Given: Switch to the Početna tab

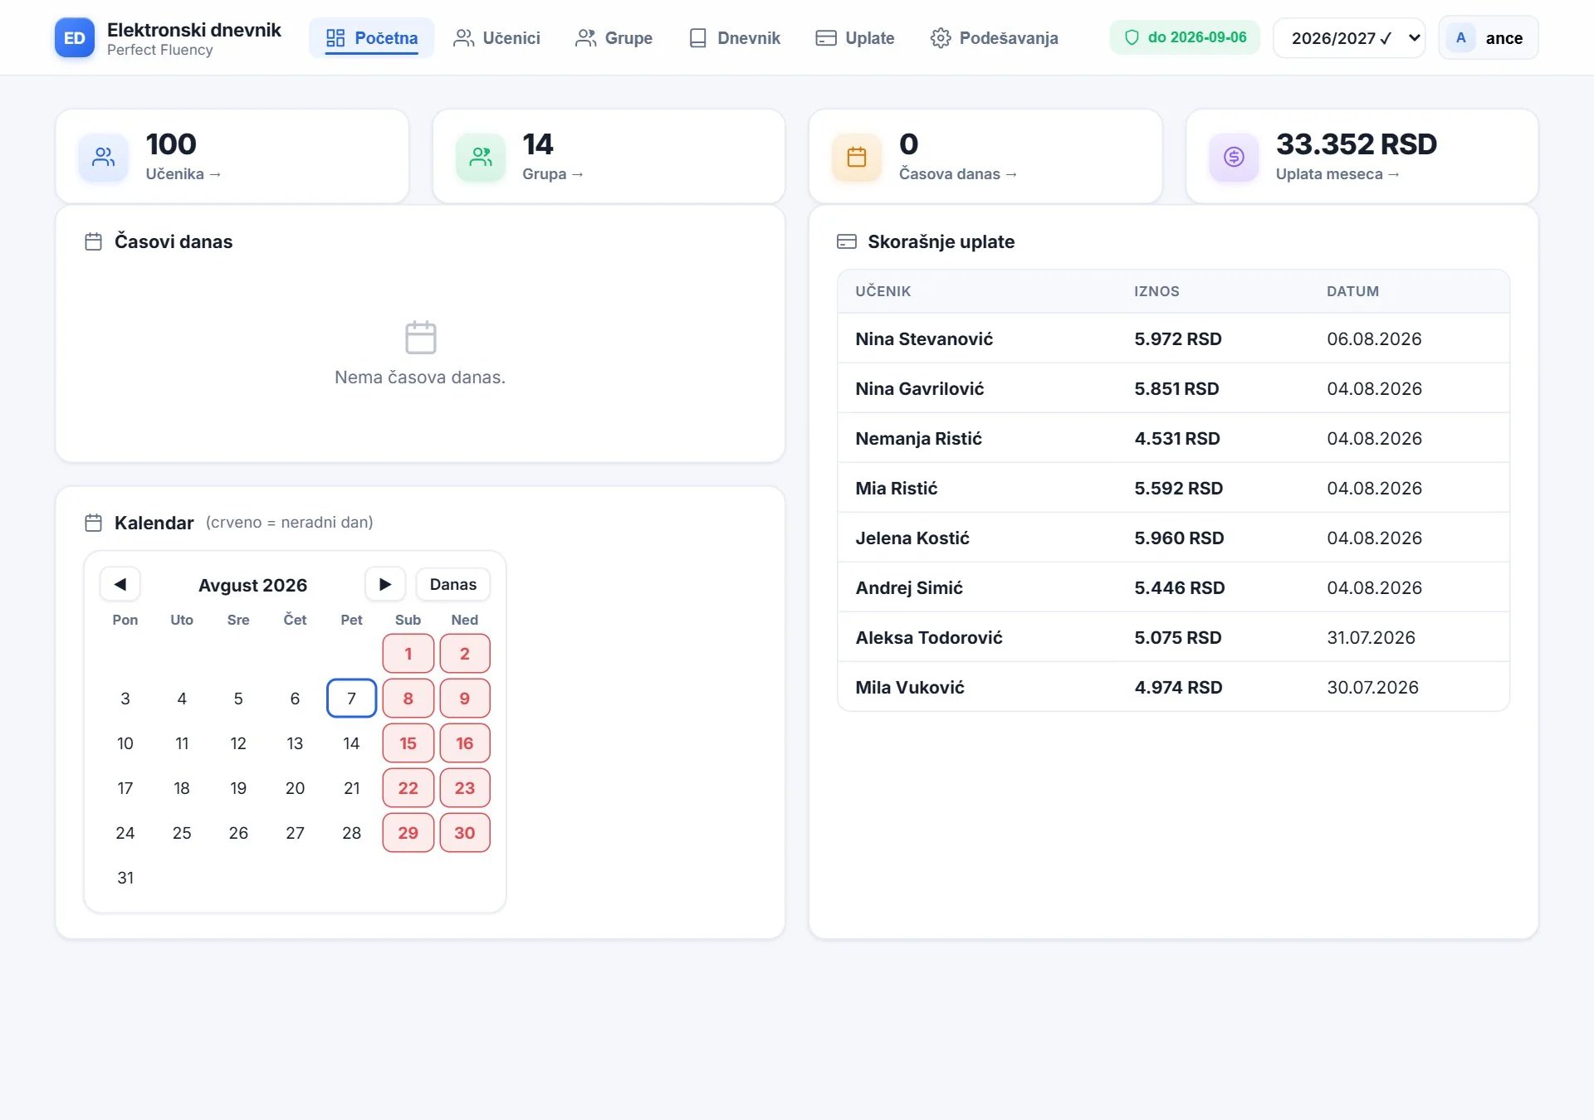Looking at the screenshot, I should click(372, 38).
